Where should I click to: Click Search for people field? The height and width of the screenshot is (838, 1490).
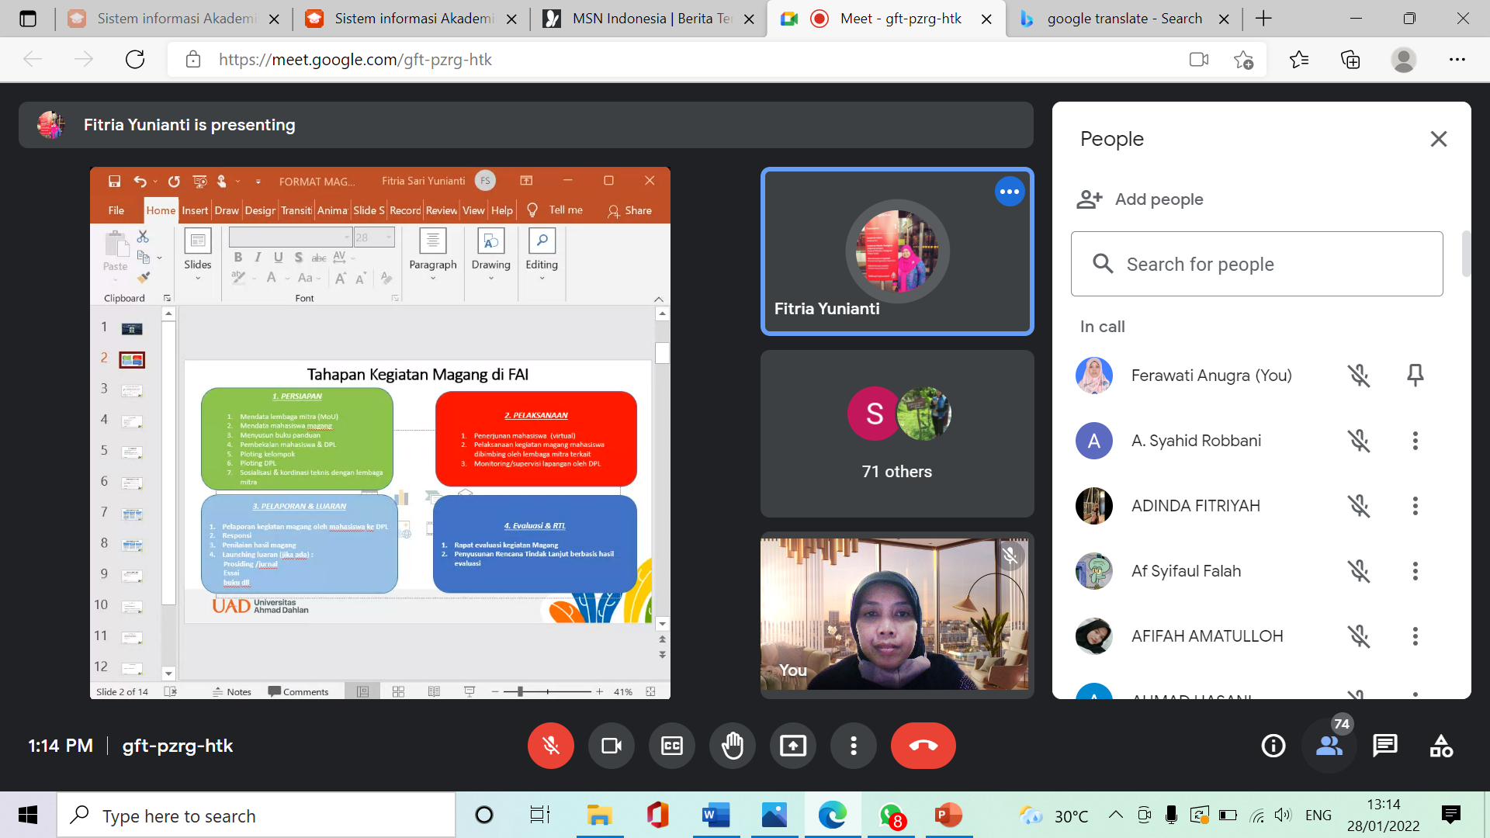(1256, 264)
